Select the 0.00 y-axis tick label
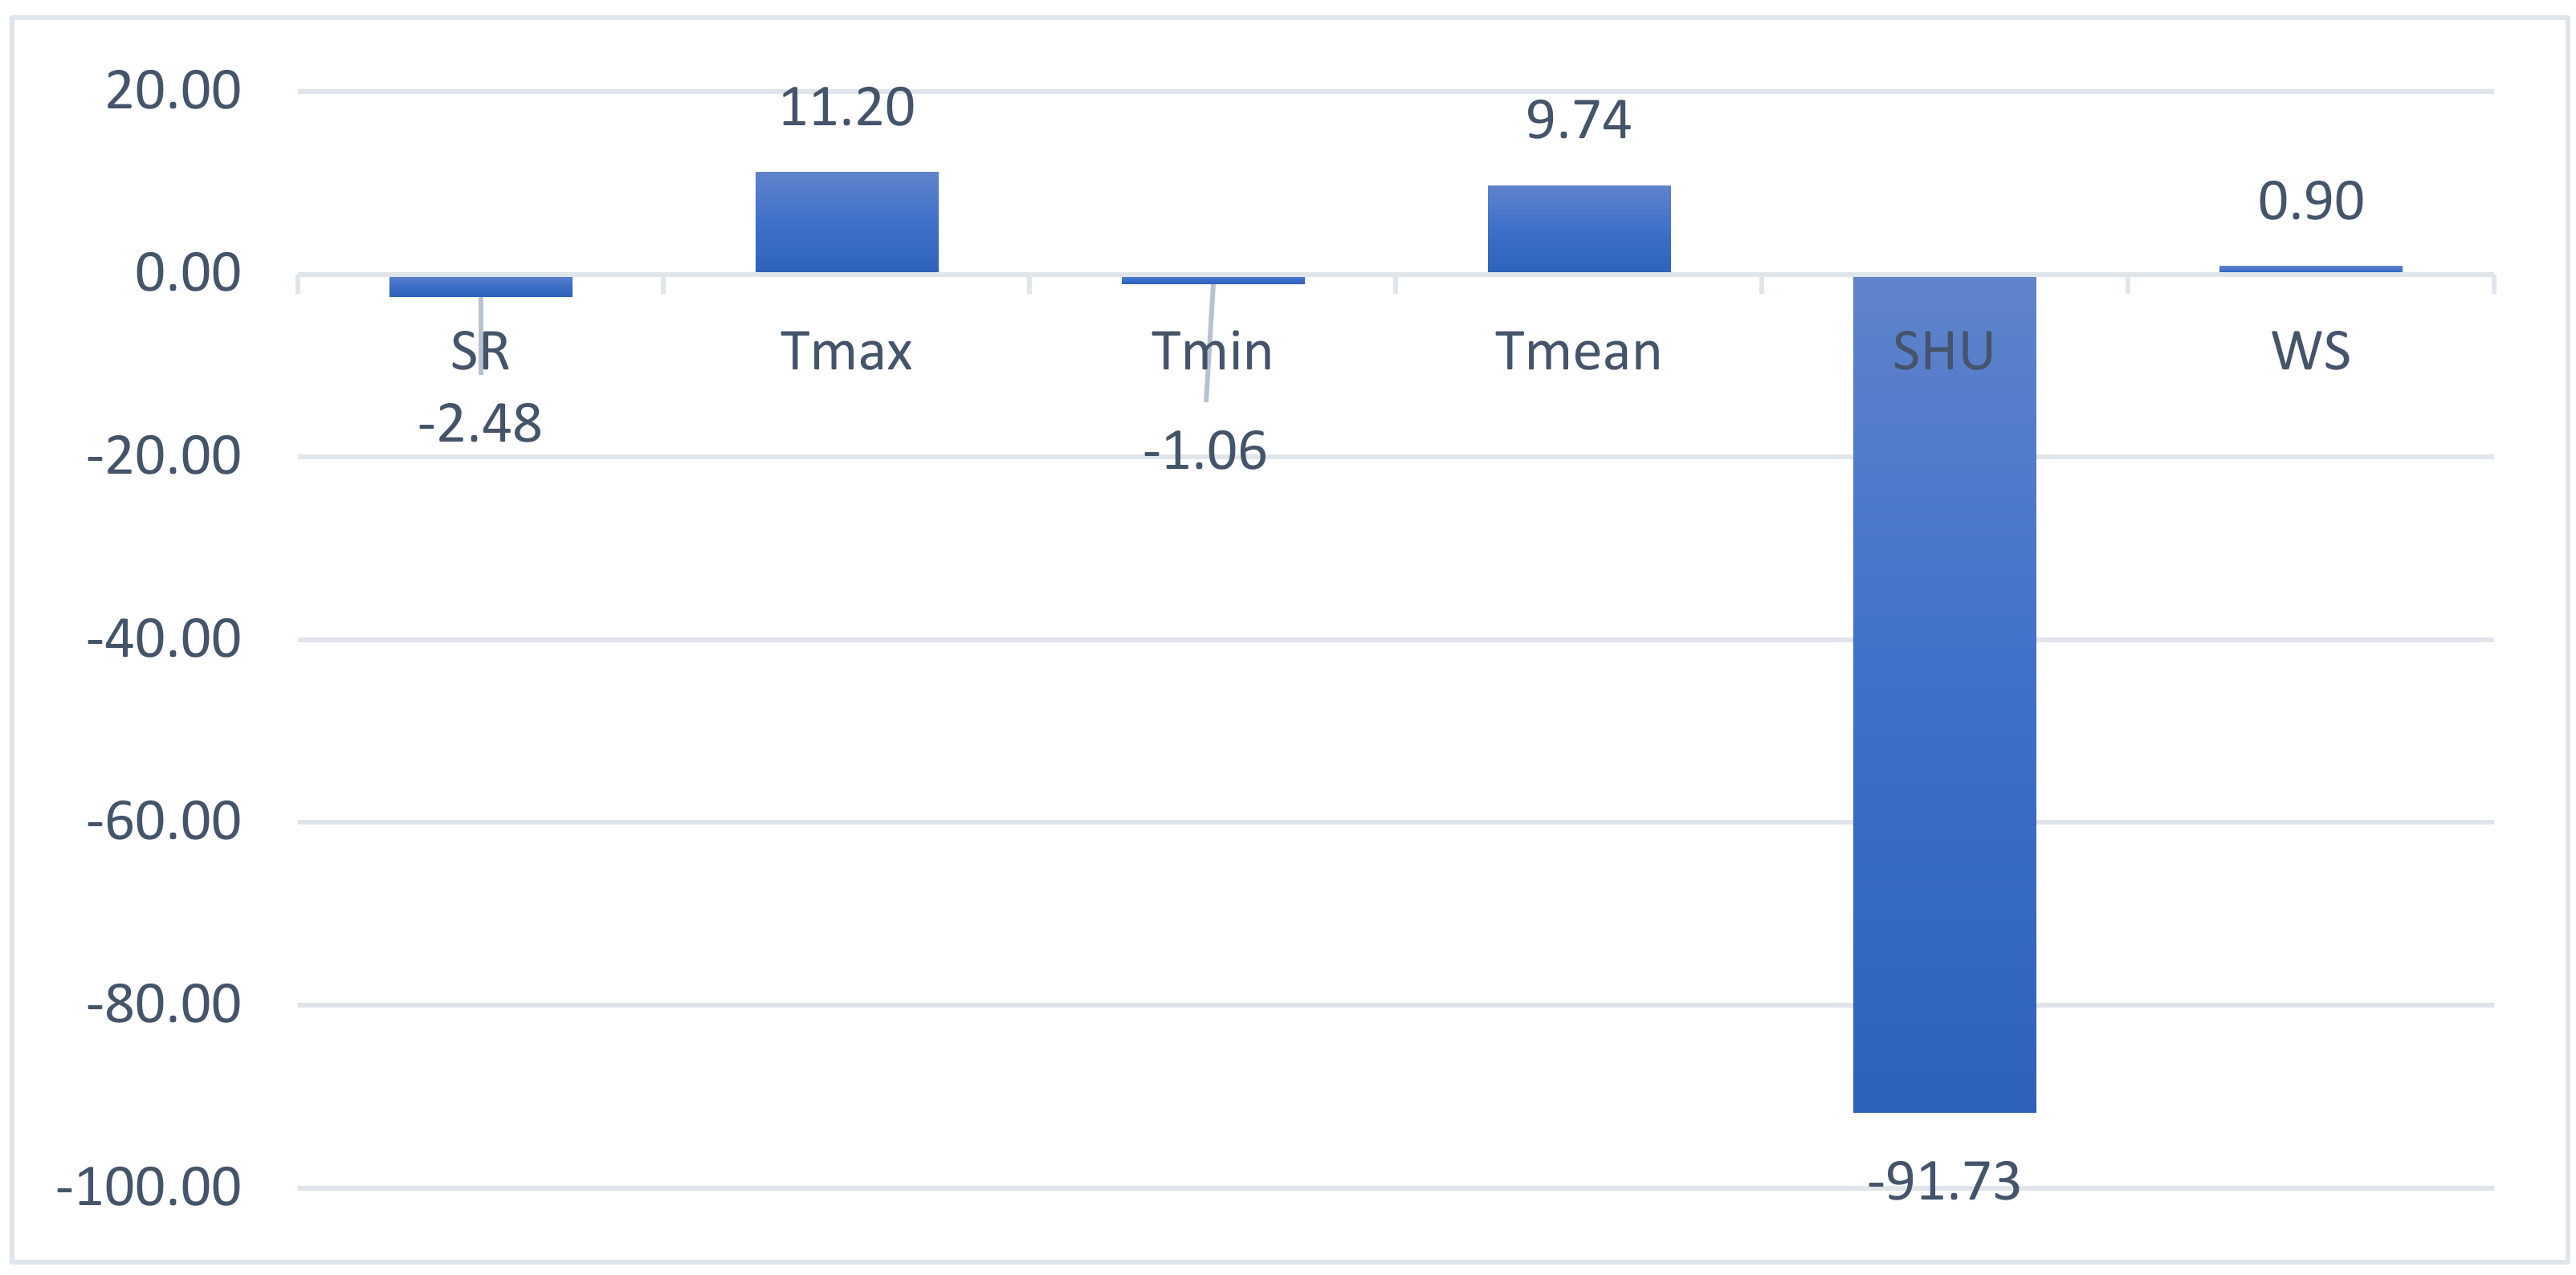Screen dimensions: 2576x1275 pos(187,274)
